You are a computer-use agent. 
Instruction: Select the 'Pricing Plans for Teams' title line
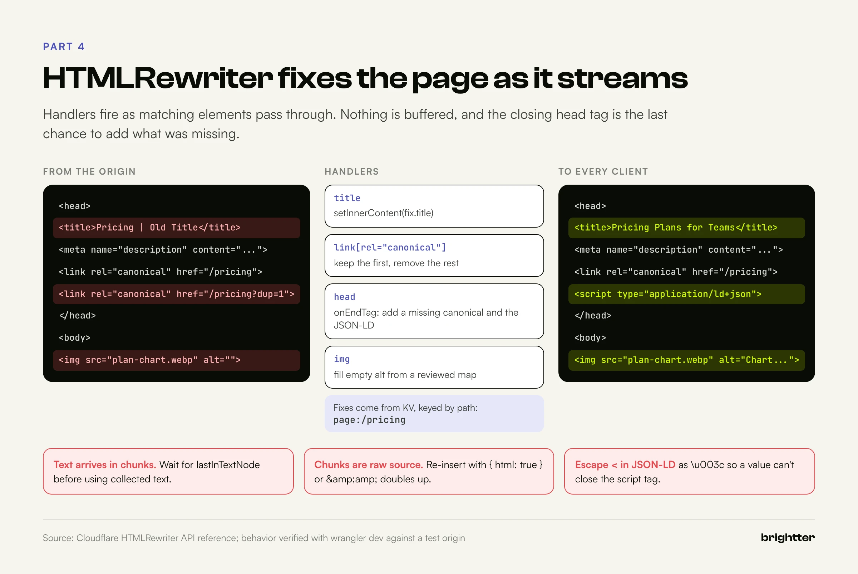(686, 228)
